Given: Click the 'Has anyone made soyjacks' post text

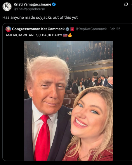Looking at the screenshot, I should (x=40, y=17).
